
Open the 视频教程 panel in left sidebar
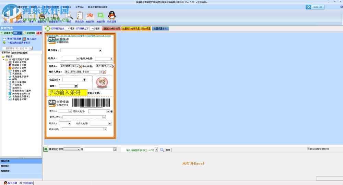click(21, 171)
